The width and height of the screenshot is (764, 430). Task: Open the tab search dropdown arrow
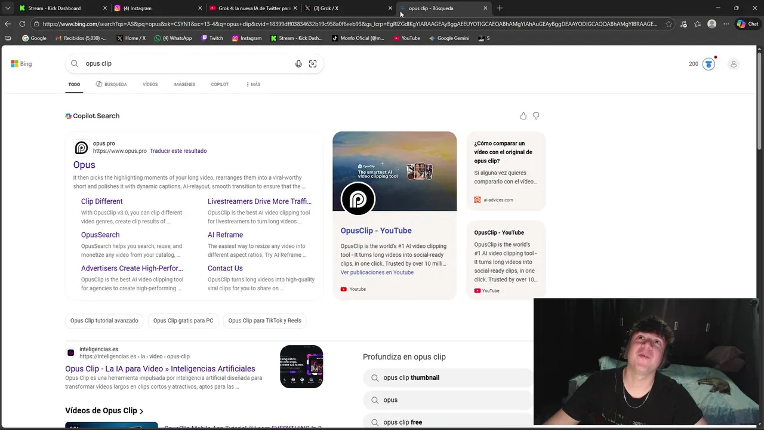(8, 8)
